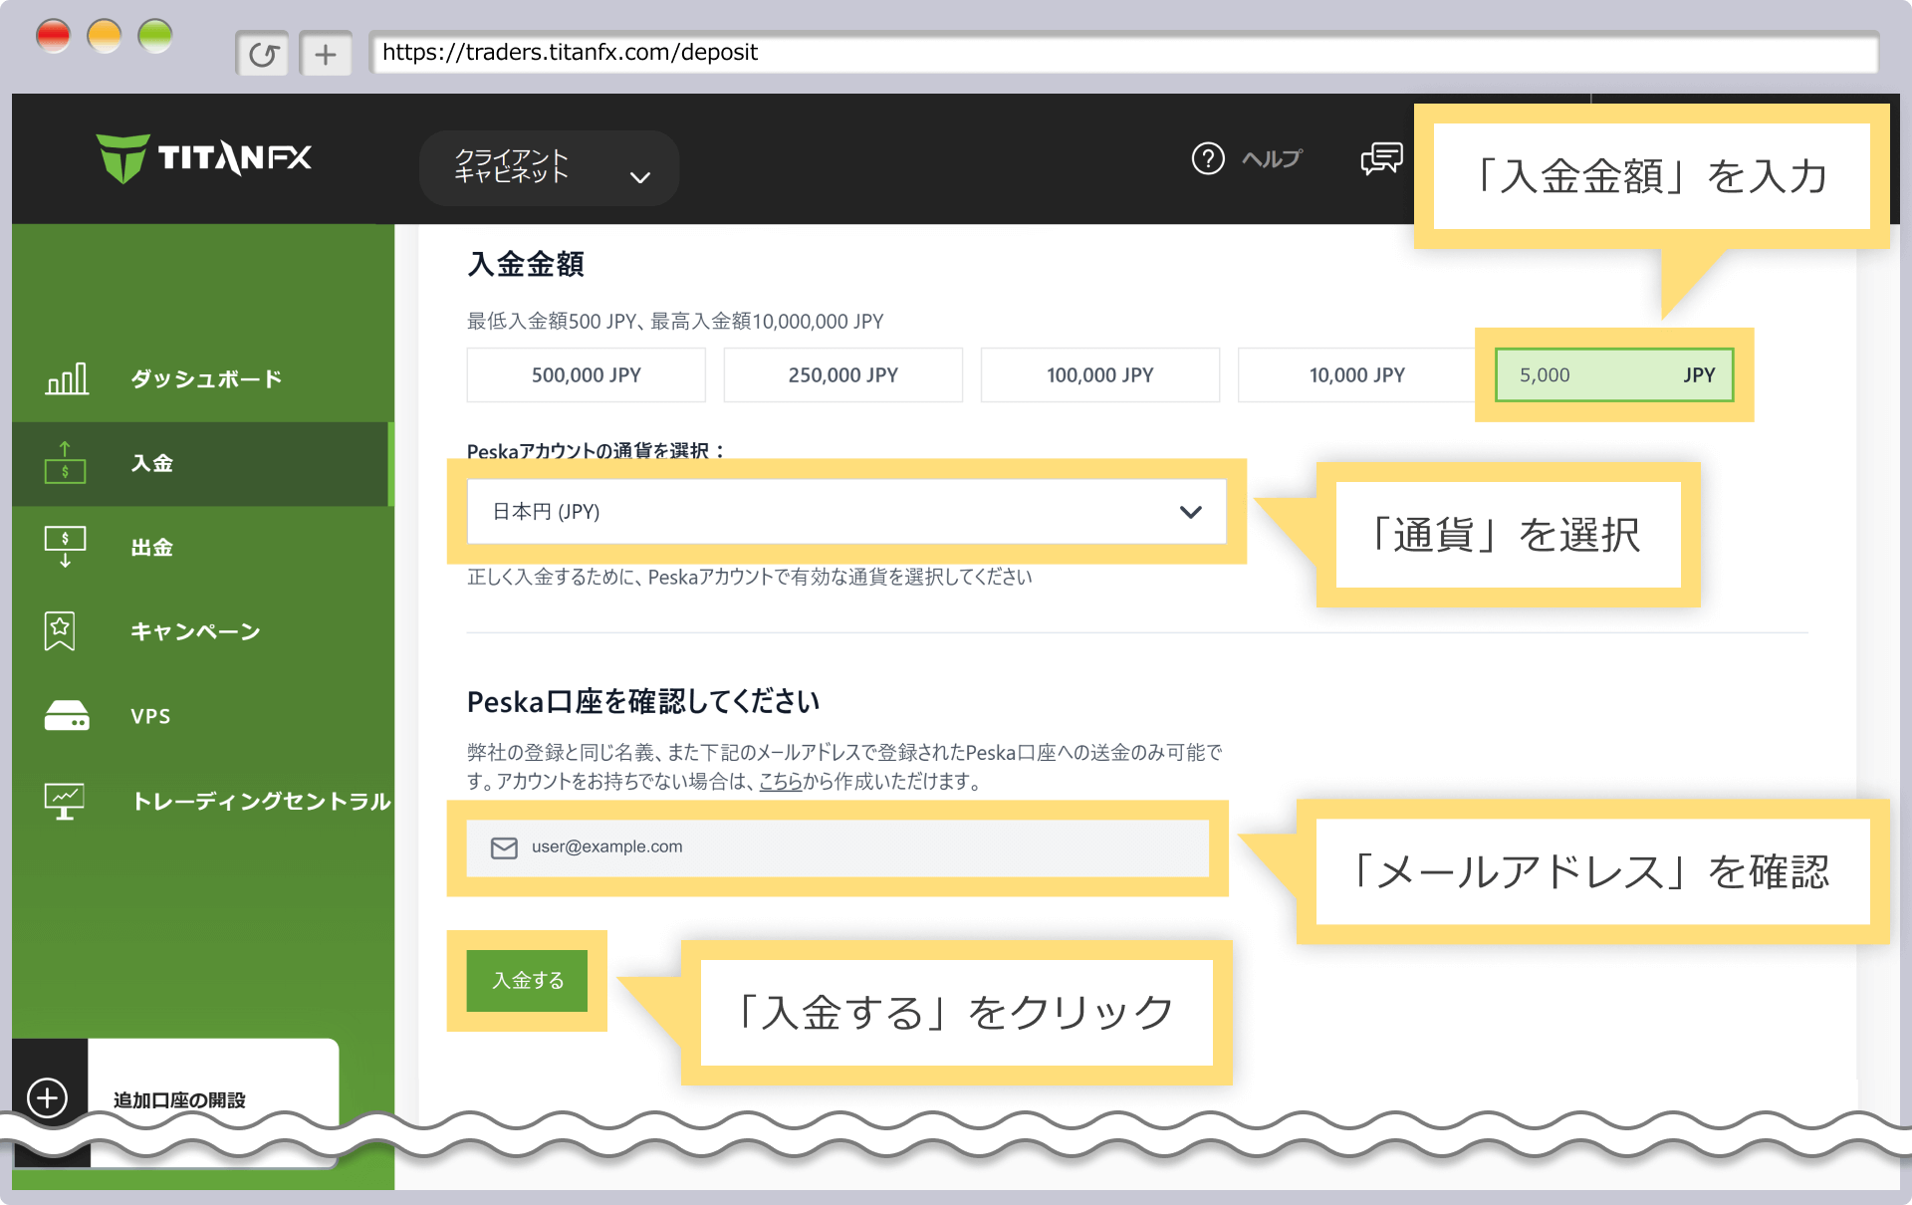Open the クライアントキャビネット dropdown

549,167
